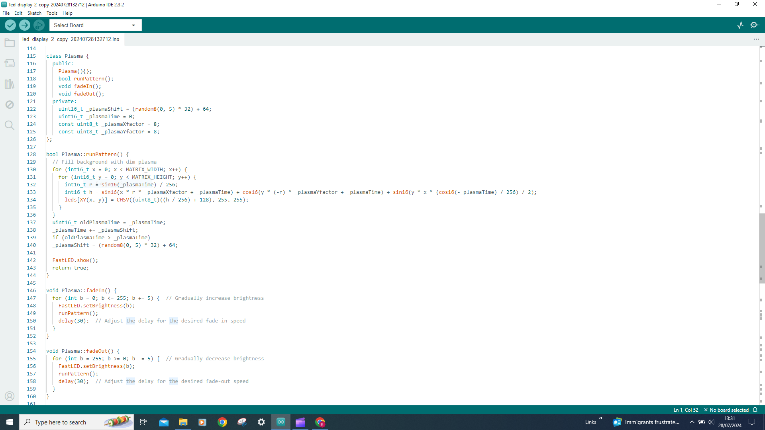The image size is (765, 430).
Task: Click the 'return true;' code line
Action: tap(71, 268)
